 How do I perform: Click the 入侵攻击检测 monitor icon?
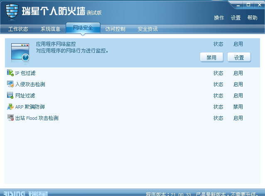(10, 84)
